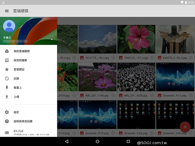195x146 pixels.
Task: Tap the red plus floating action button
Action: click(185, 126)
